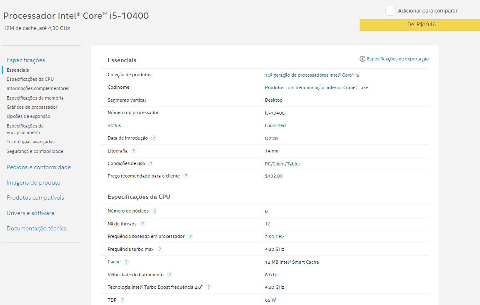Click the PC/Client/Tablet usage value

pos(282,164)
